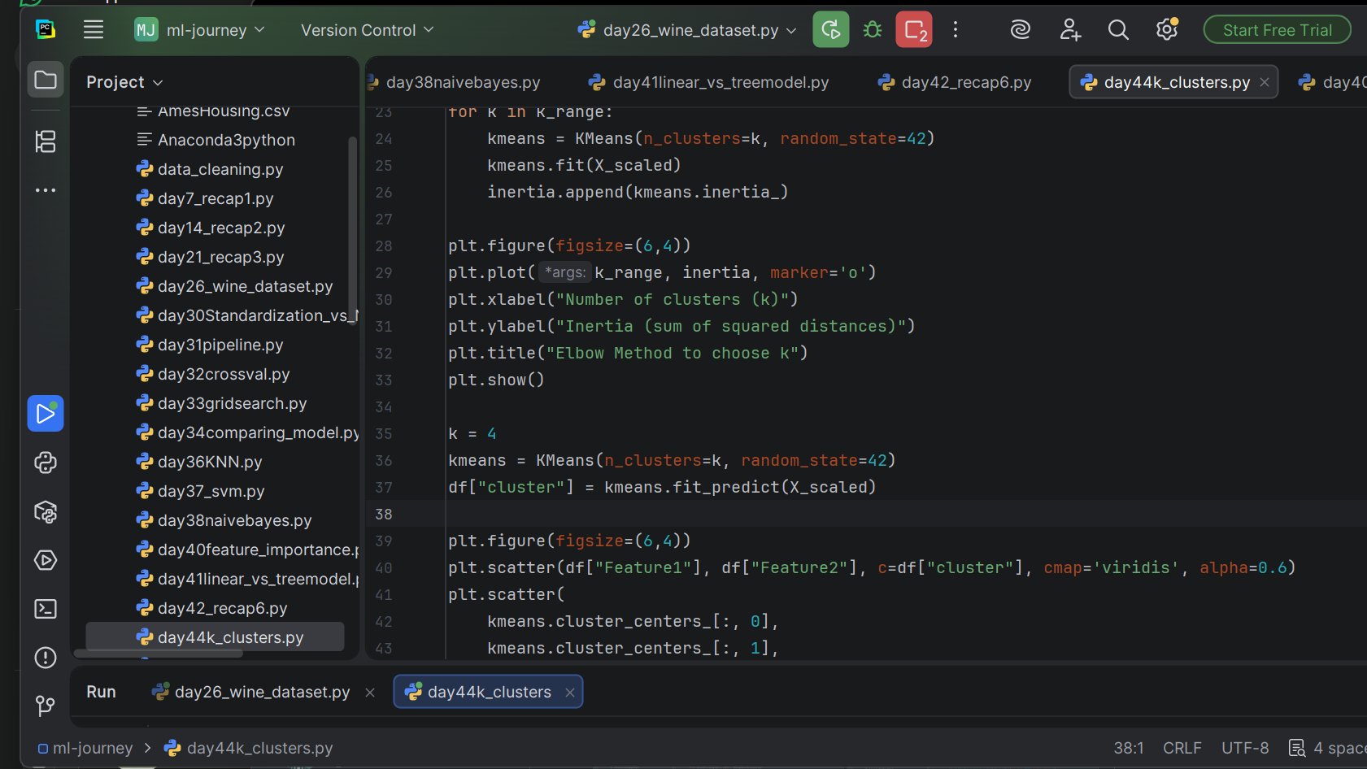Open the Terminal tool window
The height and width of the screenshot is (769, 1367).
(46, 609)
